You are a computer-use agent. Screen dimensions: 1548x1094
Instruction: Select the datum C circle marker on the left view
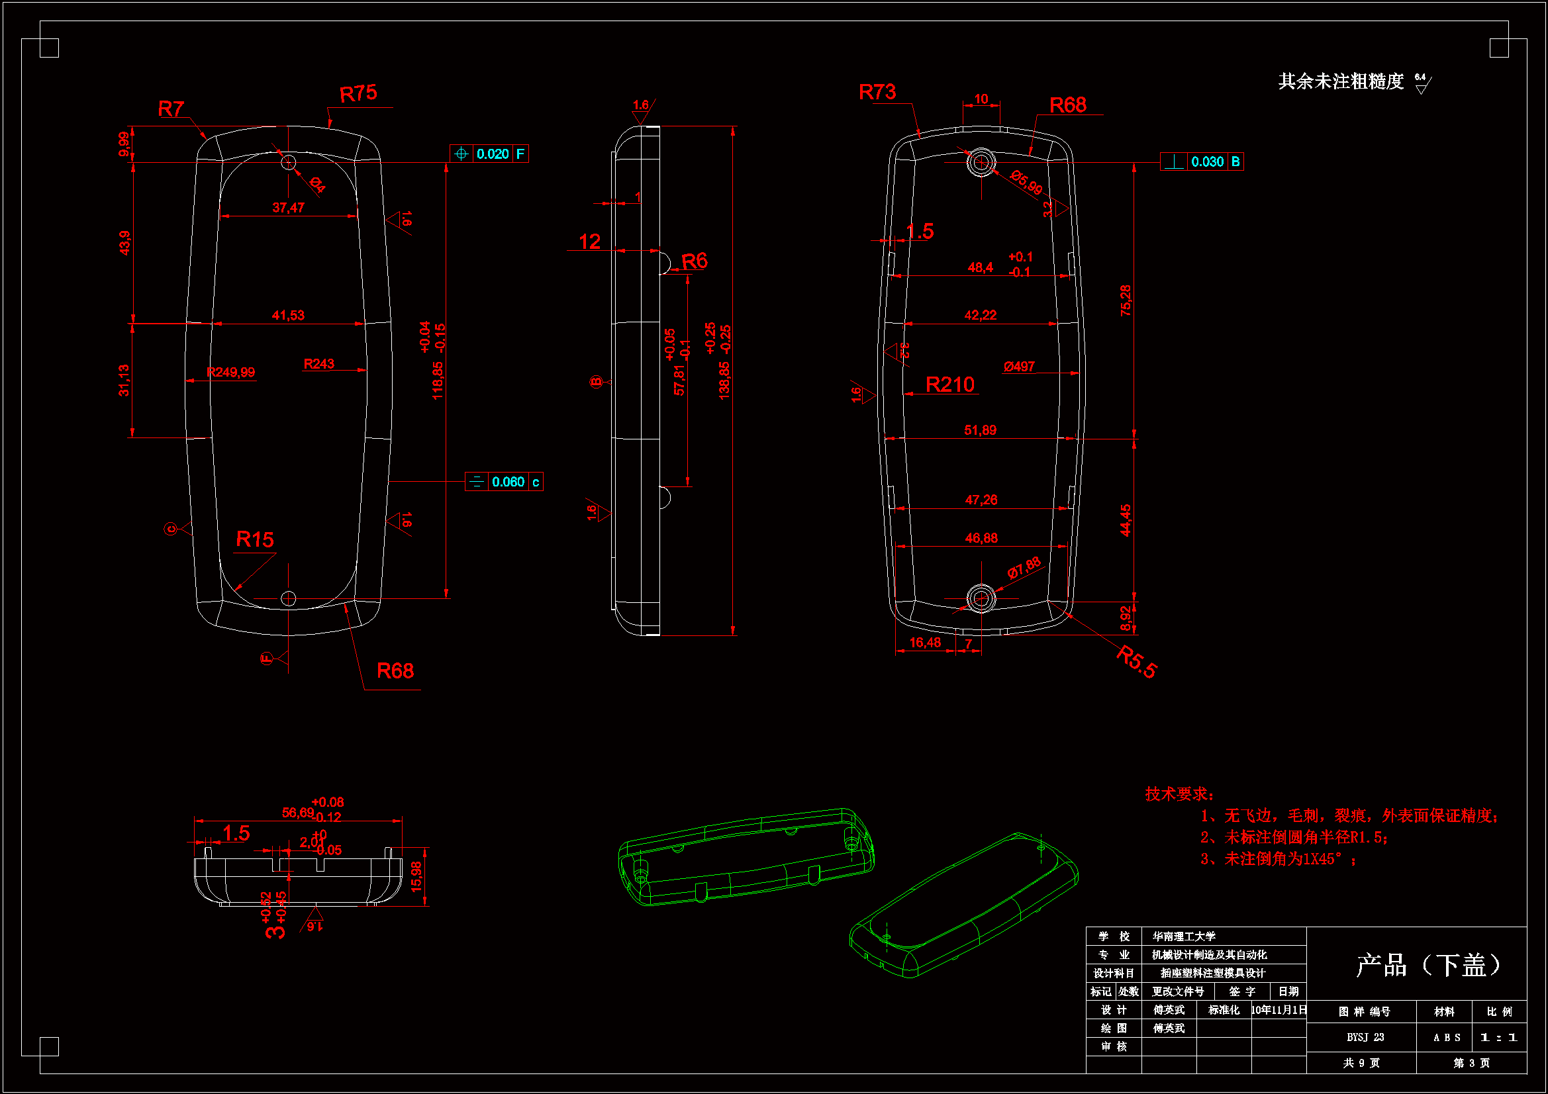(x=171, y=529)
